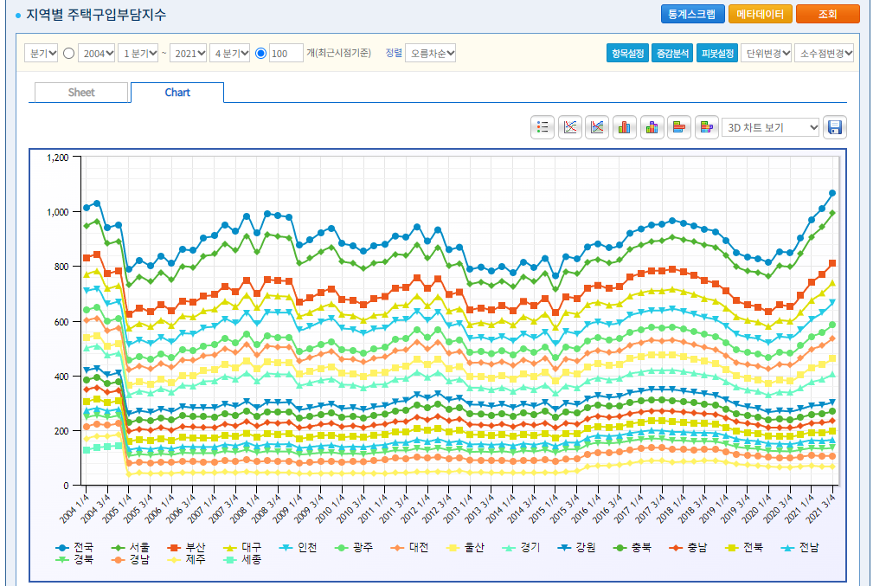Click the 메타데이터 button

tap(761, 14)
